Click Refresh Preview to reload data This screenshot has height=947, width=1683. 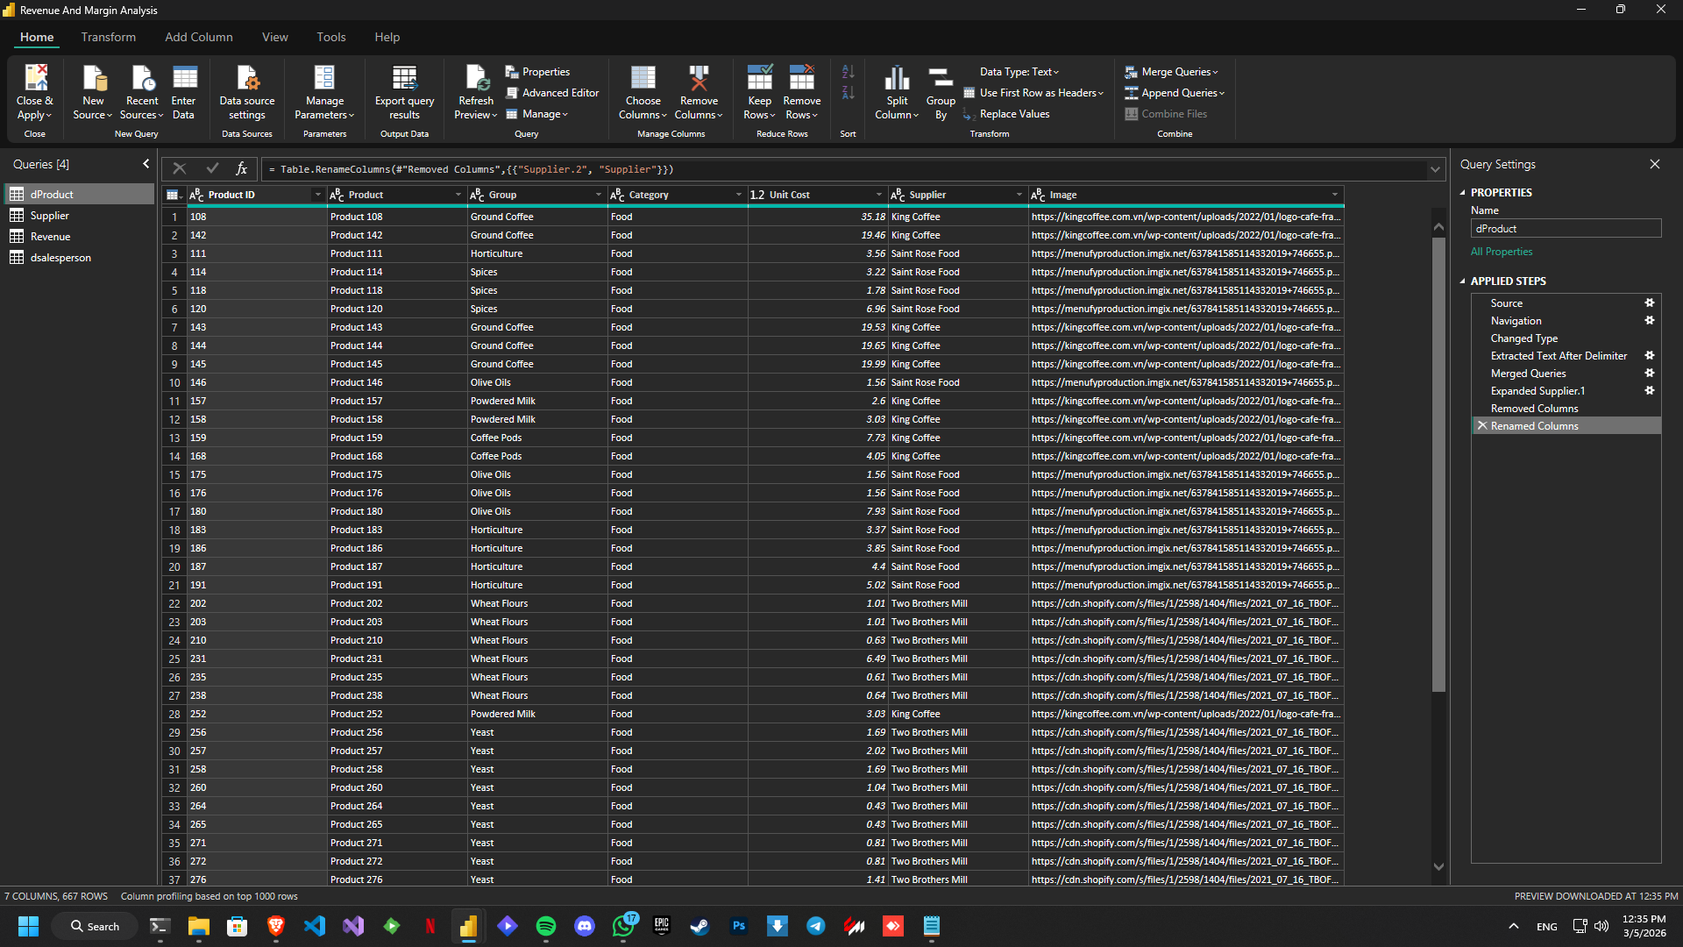(x=475, y=92)
